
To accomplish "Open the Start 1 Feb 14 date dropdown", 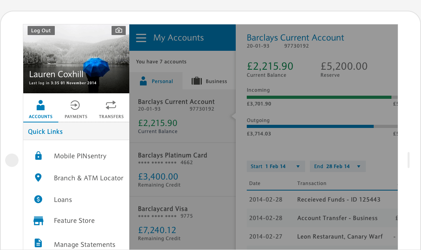I will pyautogui.click(x=276, y=166).
